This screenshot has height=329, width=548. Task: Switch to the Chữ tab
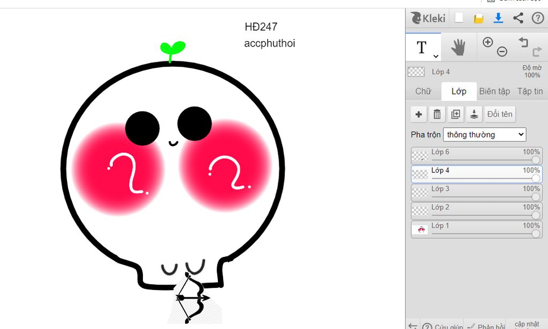(x=423, y=91)
